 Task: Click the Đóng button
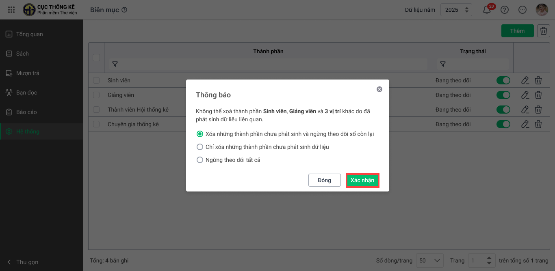324,180
